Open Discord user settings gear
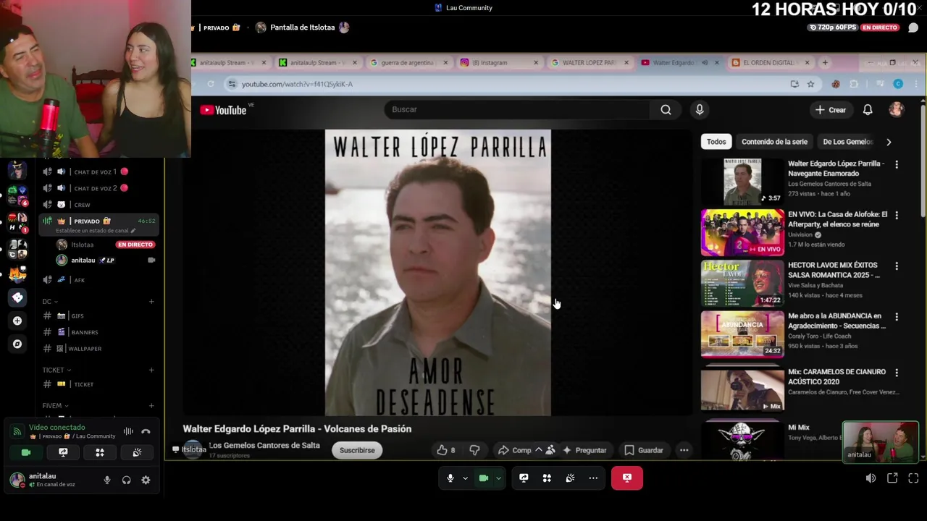This screenshot has width=927, height=521. (x=146, y=480)
